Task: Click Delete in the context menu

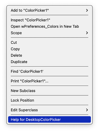Action: point(49,55)
